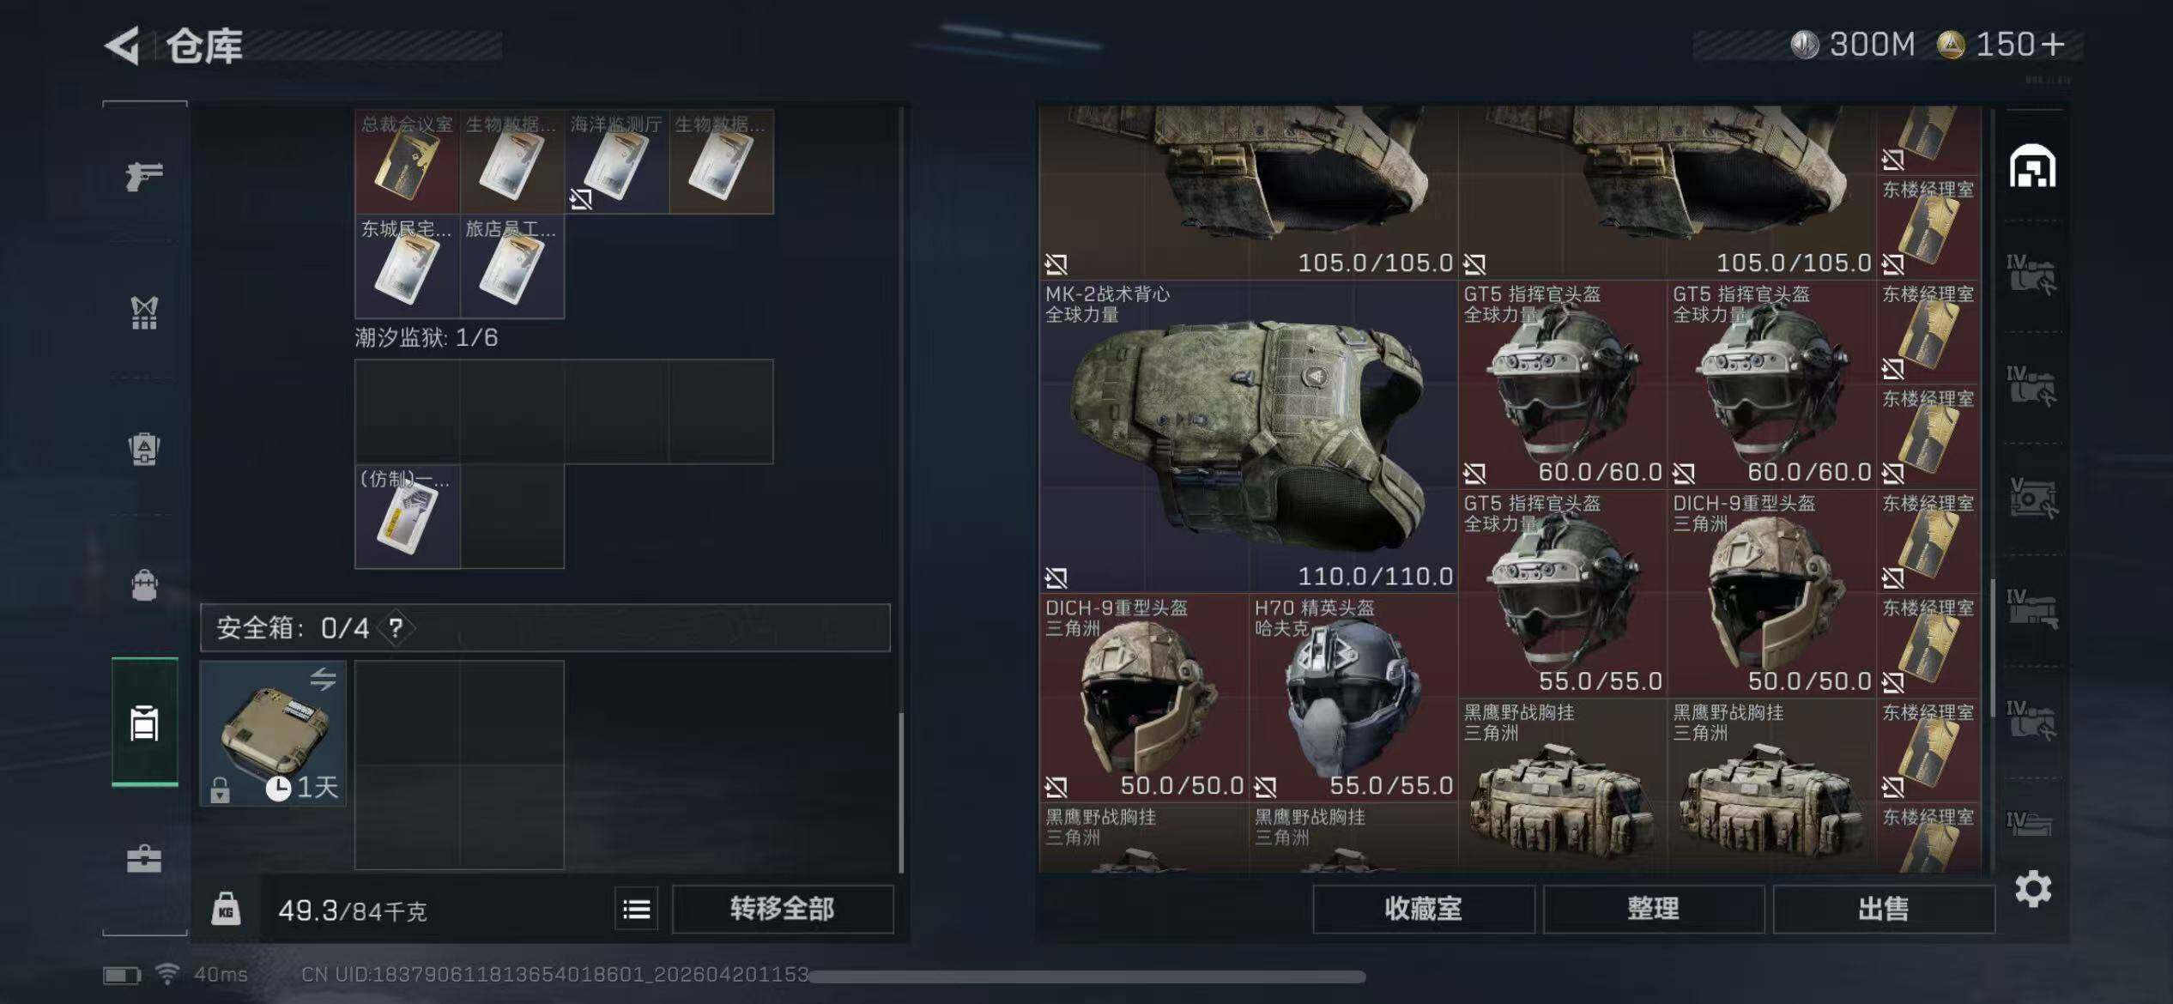Pick the 总裁会议室 keycard
This screenshot has height=1004, width=2173.
(408, 162)
